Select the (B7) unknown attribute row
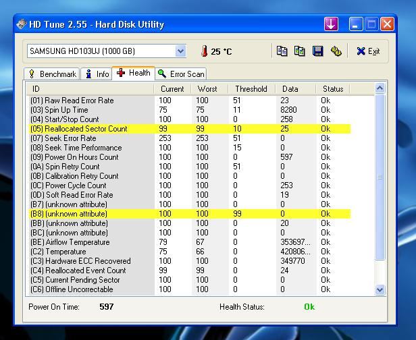This screenshot has height=340, width=416. coord(190,204)
